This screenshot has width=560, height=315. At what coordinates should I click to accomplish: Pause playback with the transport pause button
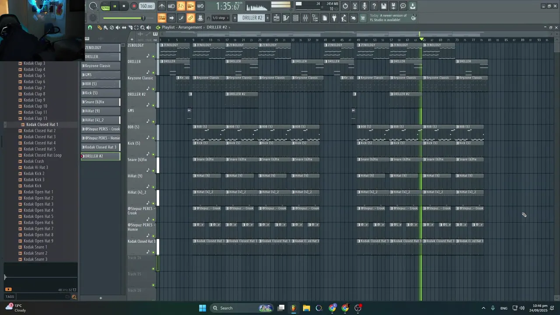115,6
